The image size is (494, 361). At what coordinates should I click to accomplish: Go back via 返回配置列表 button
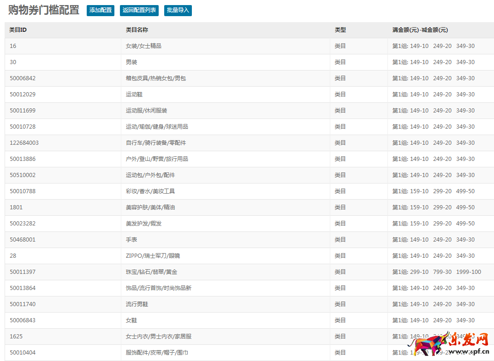click(139, 10)
